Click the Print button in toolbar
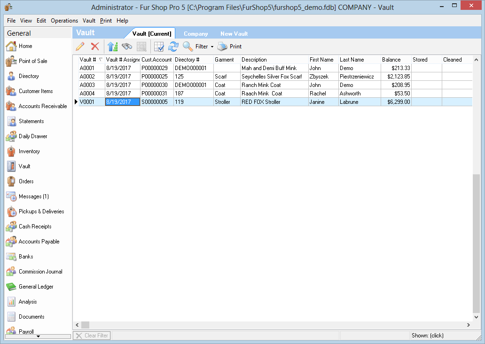 coord(230,47)
